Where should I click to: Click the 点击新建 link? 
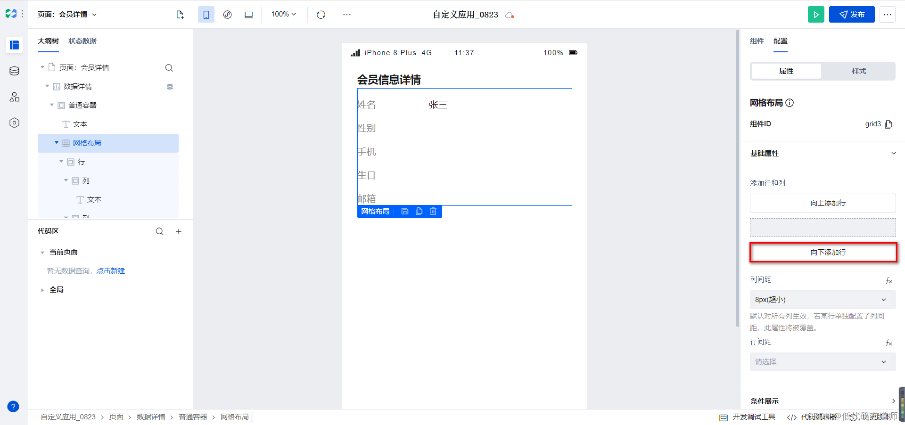click(x=111, y=271)
